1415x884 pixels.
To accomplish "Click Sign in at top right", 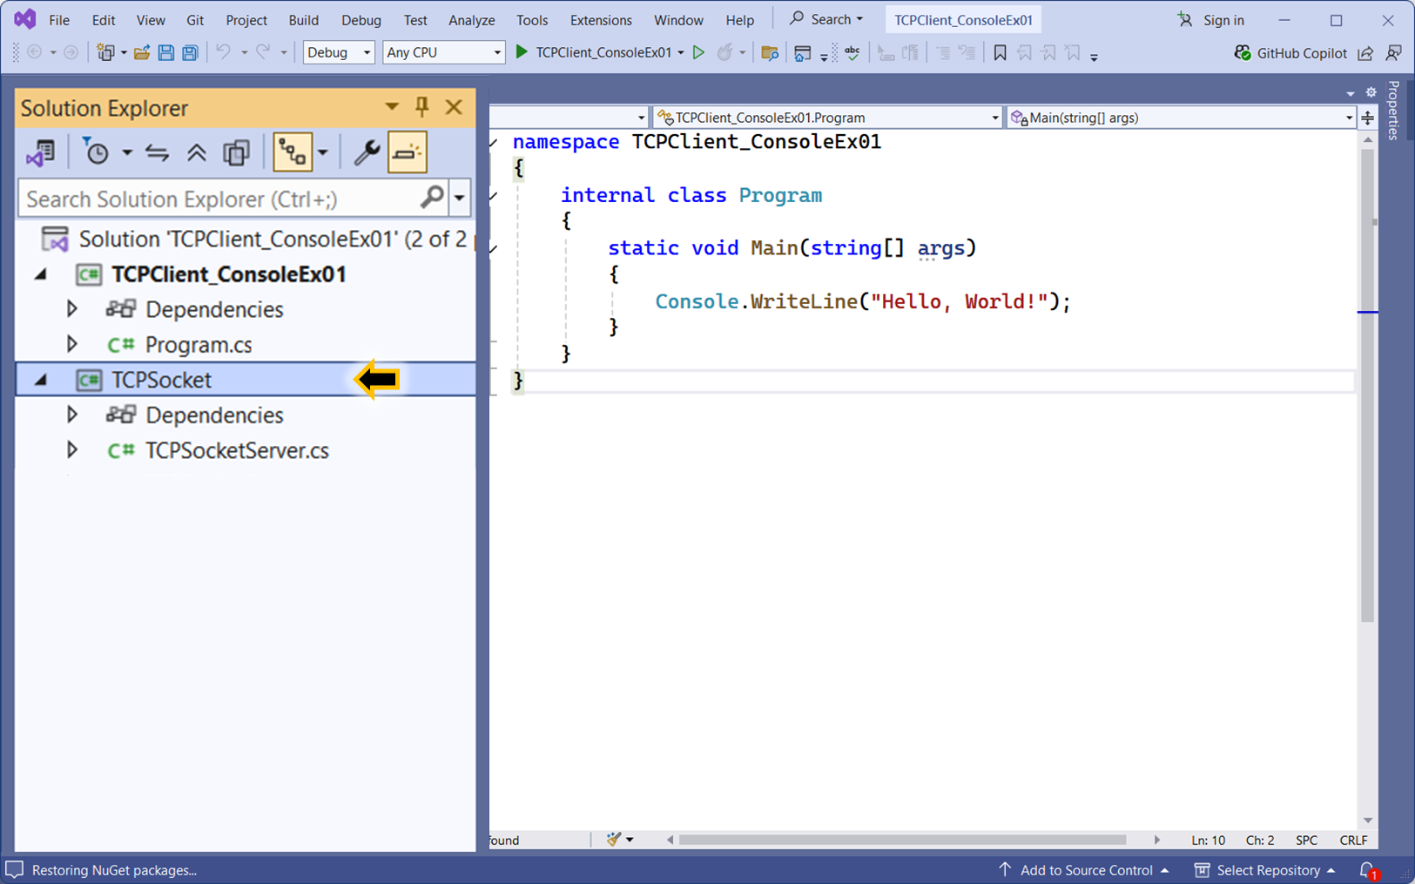I will (1211, 20).
